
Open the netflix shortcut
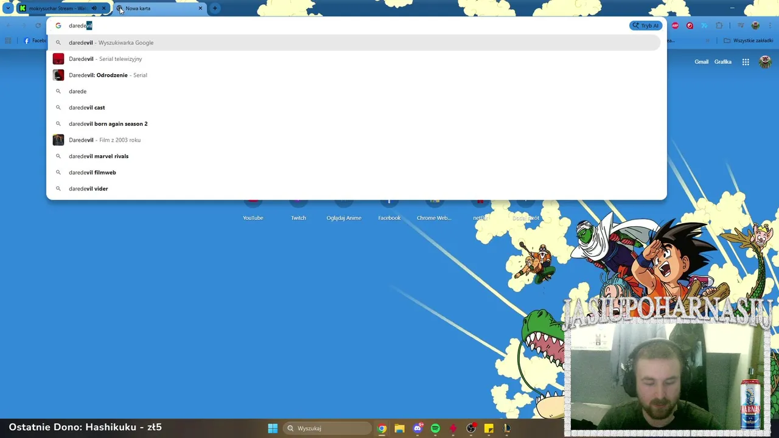(x=480, y=210)
